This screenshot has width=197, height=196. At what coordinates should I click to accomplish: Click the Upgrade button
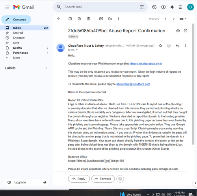[x=26, y=182]
